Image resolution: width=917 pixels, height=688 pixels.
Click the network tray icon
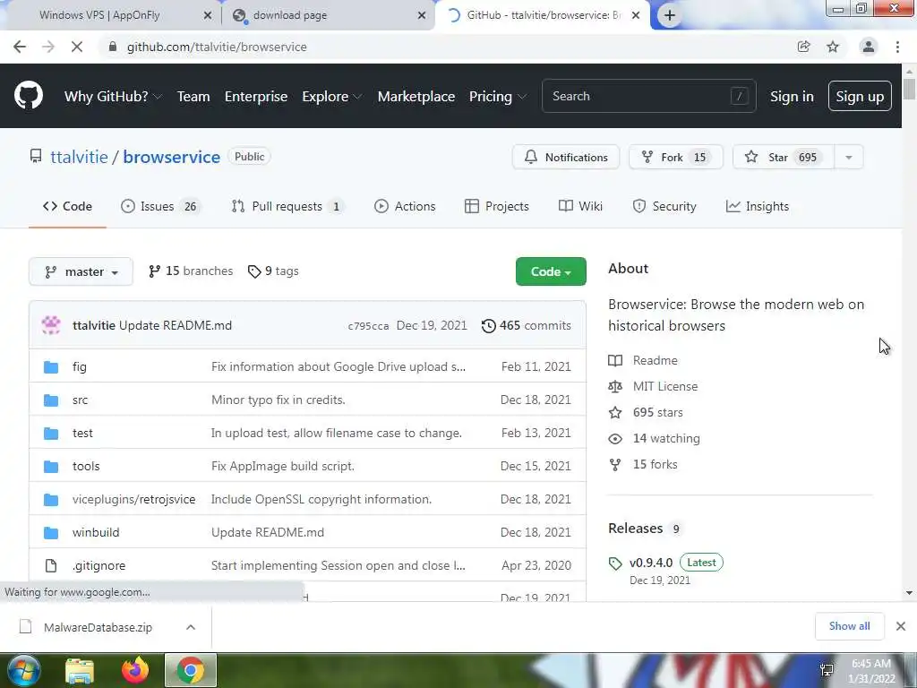827,670
